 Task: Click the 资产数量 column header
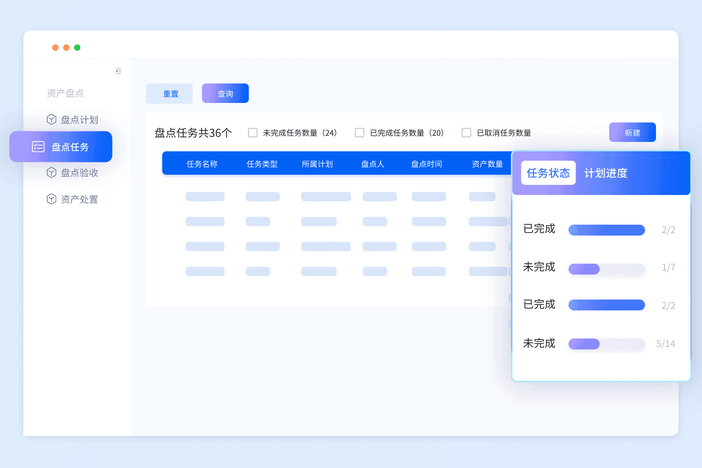point(487,164)
